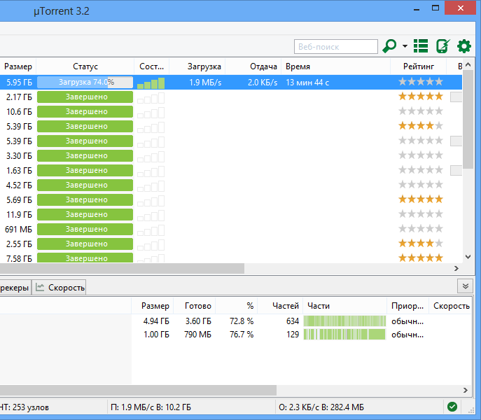Open the remote device icon with lightning bolt
This screenshot has width=481, height=420.
click(442, 47)
